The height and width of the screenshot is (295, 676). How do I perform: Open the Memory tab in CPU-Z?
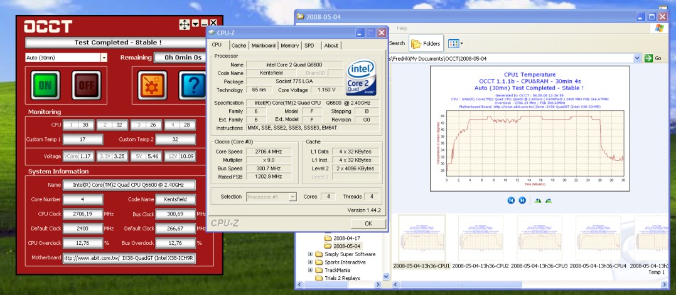[x=290, y=46]
